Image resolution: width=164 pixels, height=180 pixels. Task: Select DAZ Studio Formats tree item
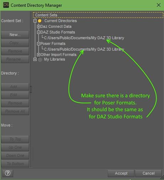point(58,32)
